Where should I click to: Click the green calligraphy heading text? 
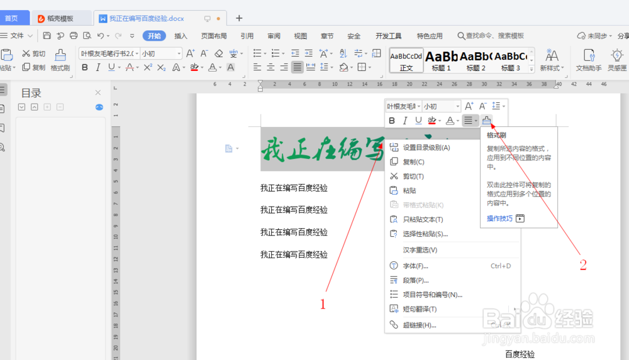click(322, 149)
